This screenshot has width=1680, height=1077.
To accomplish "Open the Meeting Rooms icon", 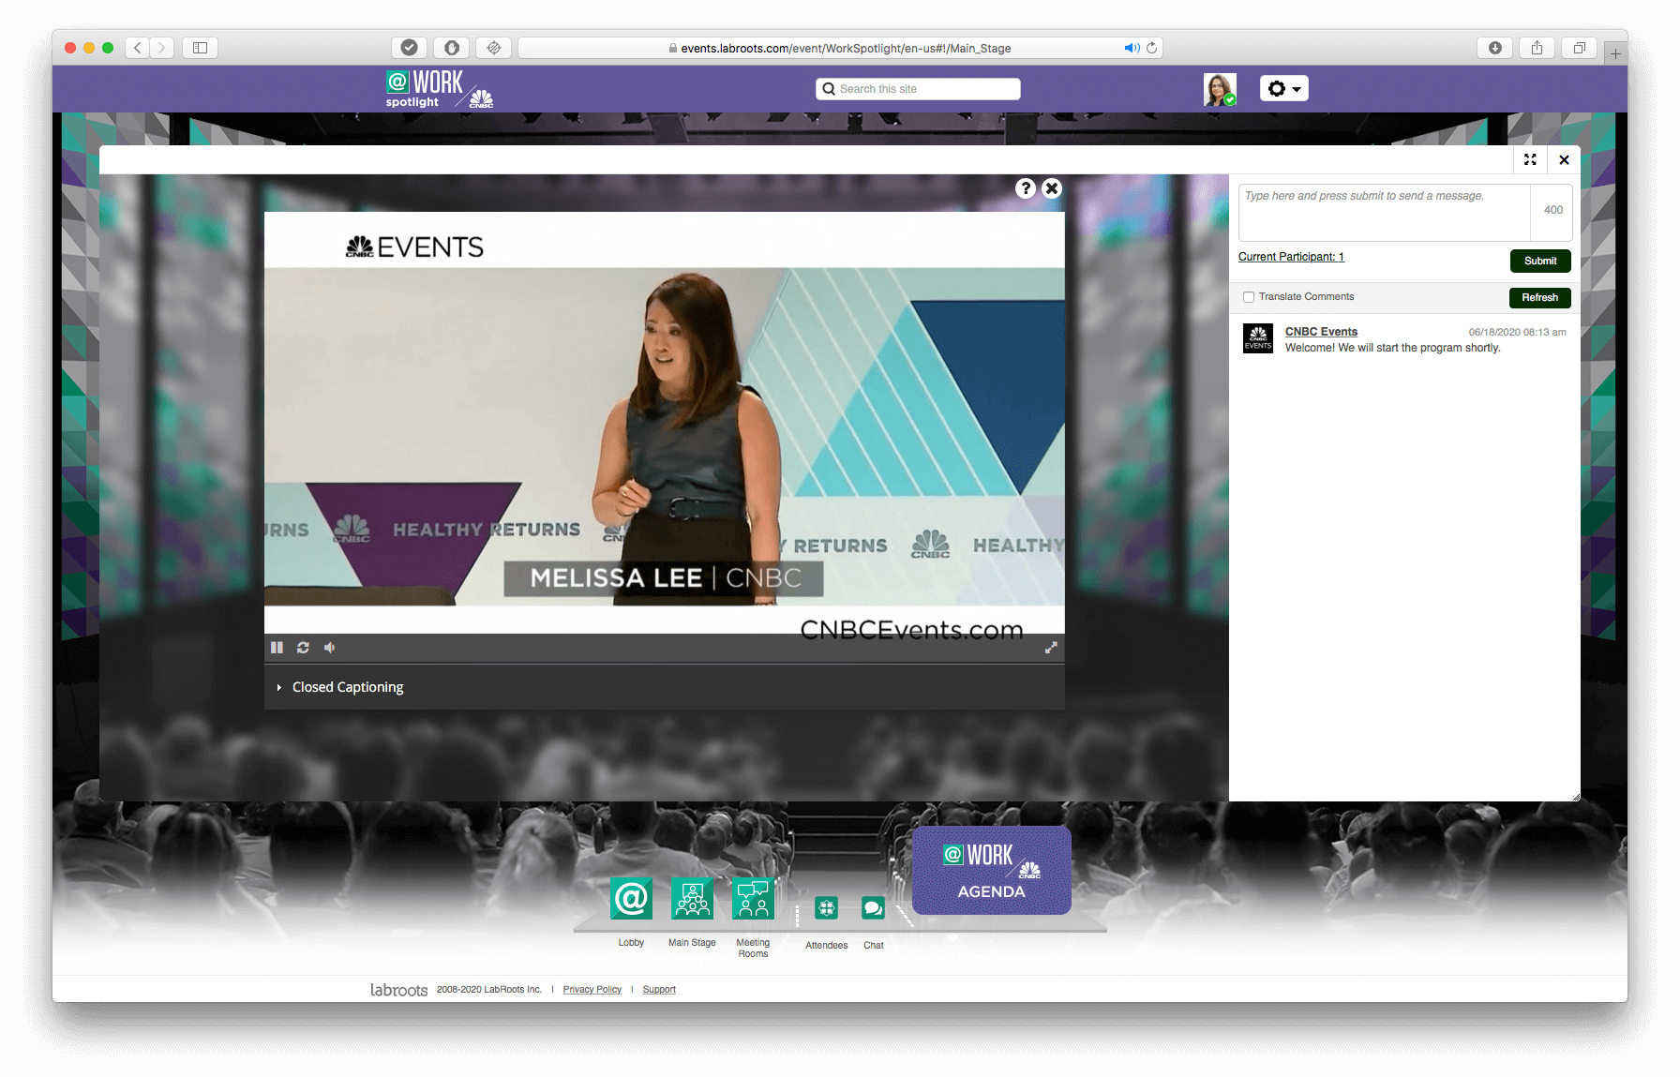I will (753, 899).
